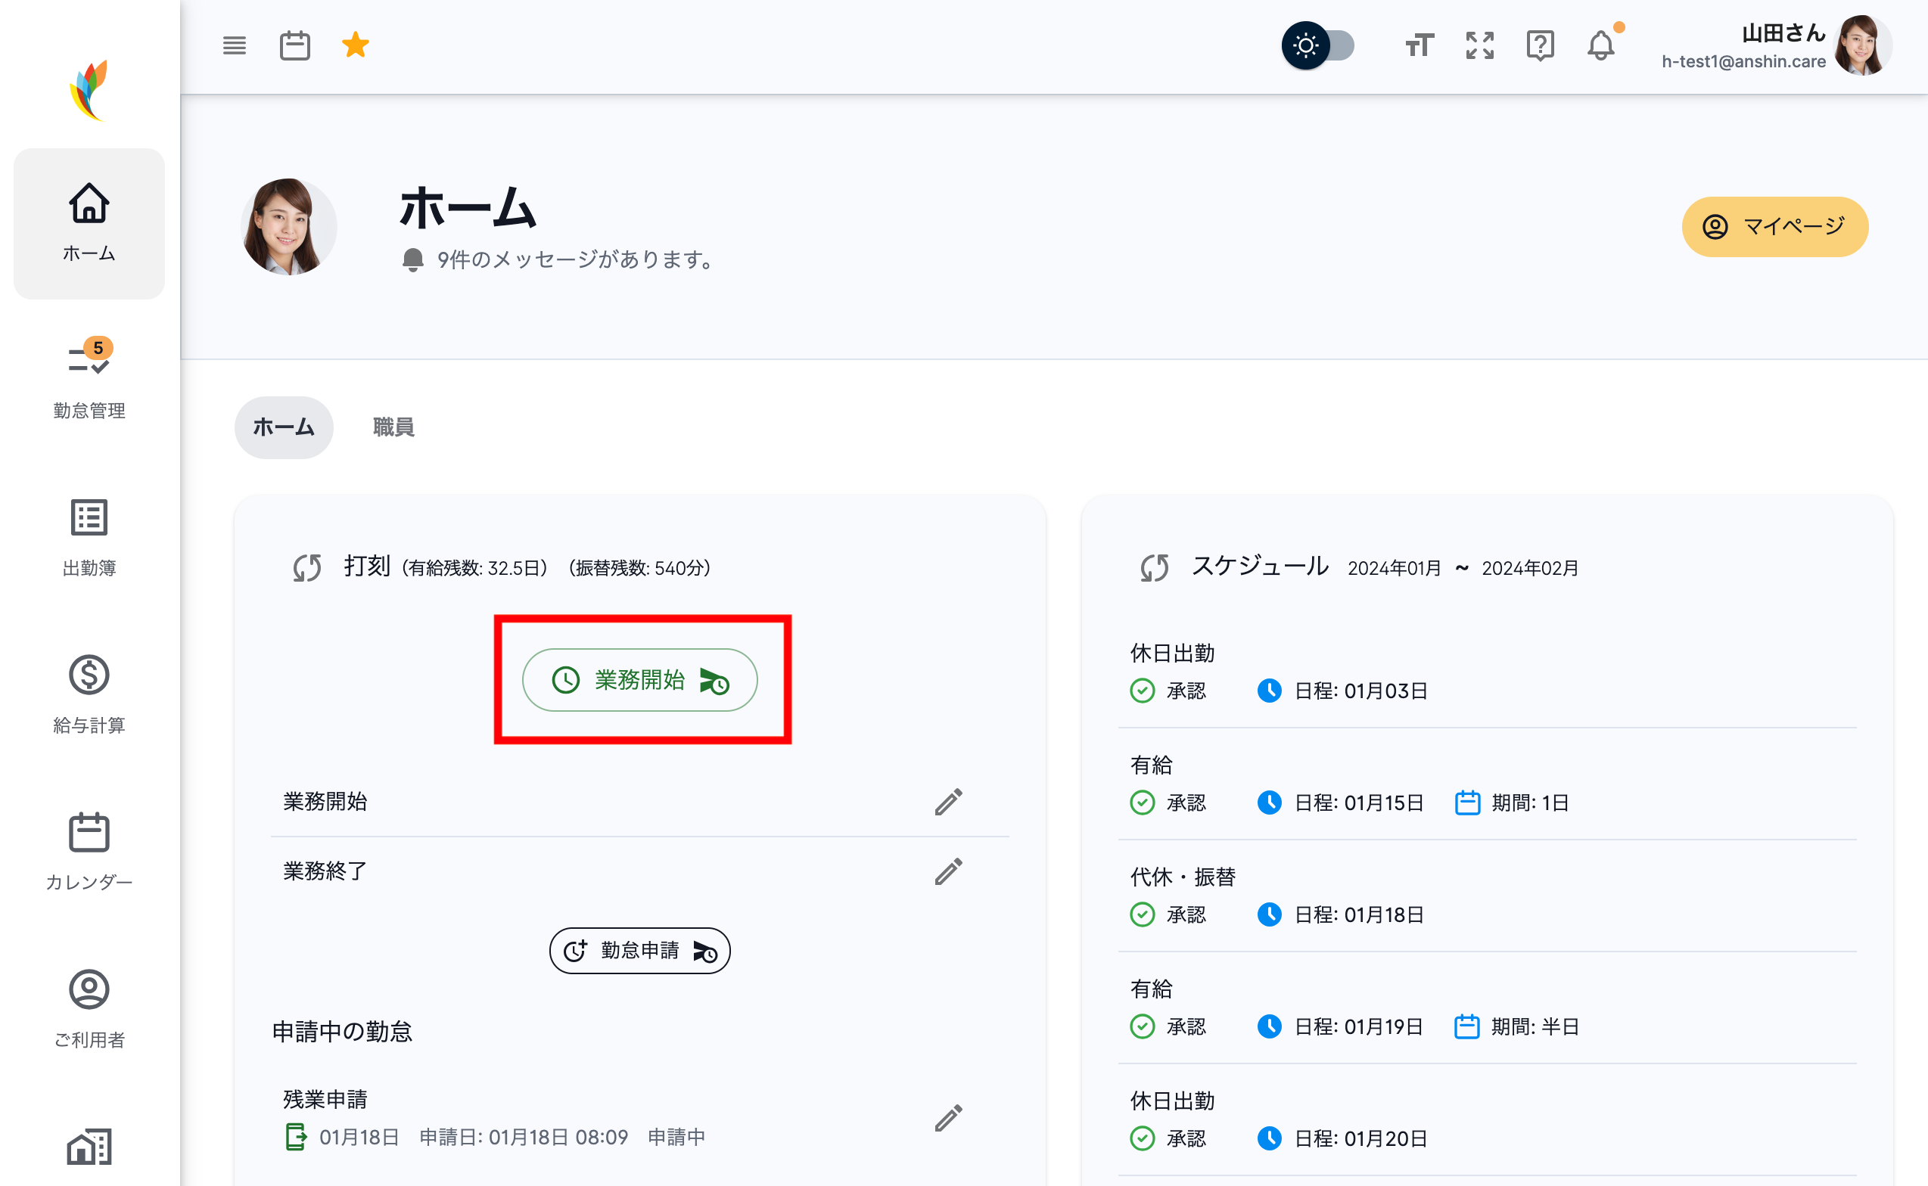Open 勤怠管理 from the sidebar
The image size is (1928, 1186).
pyautogui.click(x=89, y=377)
